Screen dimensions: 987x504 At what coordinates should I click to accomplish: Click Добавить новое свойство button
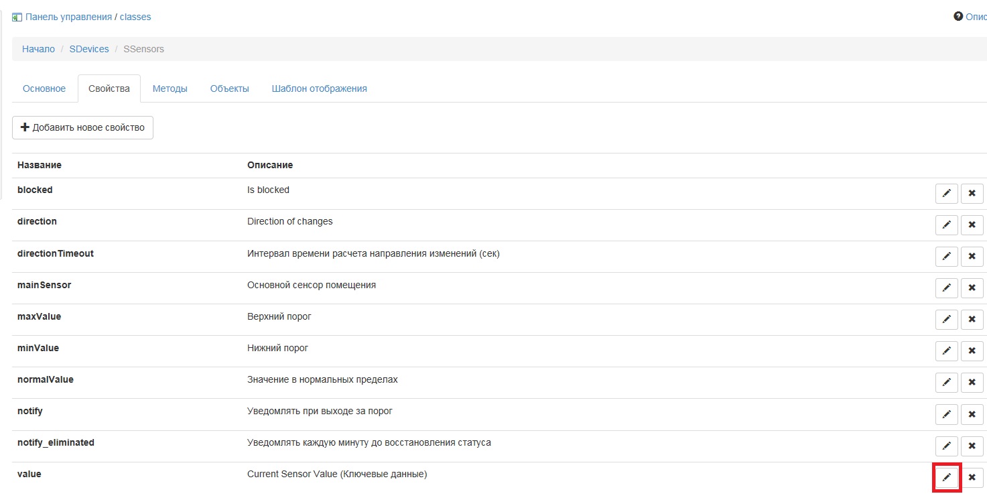coord(82,127)
